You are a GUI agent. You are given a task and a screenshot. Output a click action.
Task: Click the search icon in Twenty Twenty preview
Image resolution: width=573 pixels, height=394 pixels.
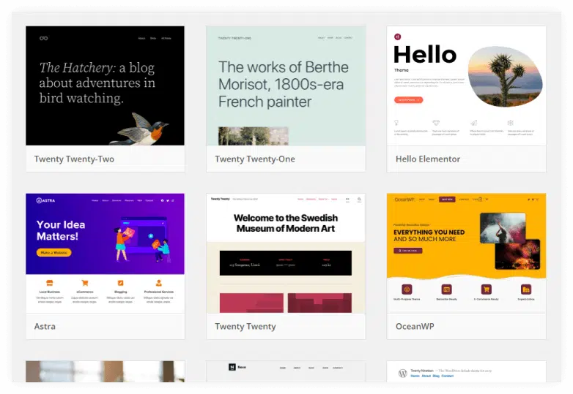359,199
